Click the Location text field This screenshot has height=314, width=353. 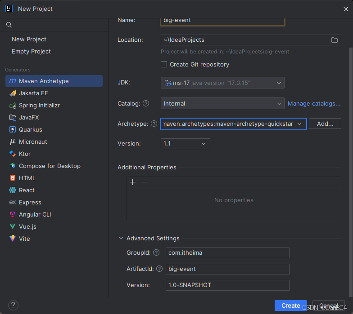[x=245, y=40]
